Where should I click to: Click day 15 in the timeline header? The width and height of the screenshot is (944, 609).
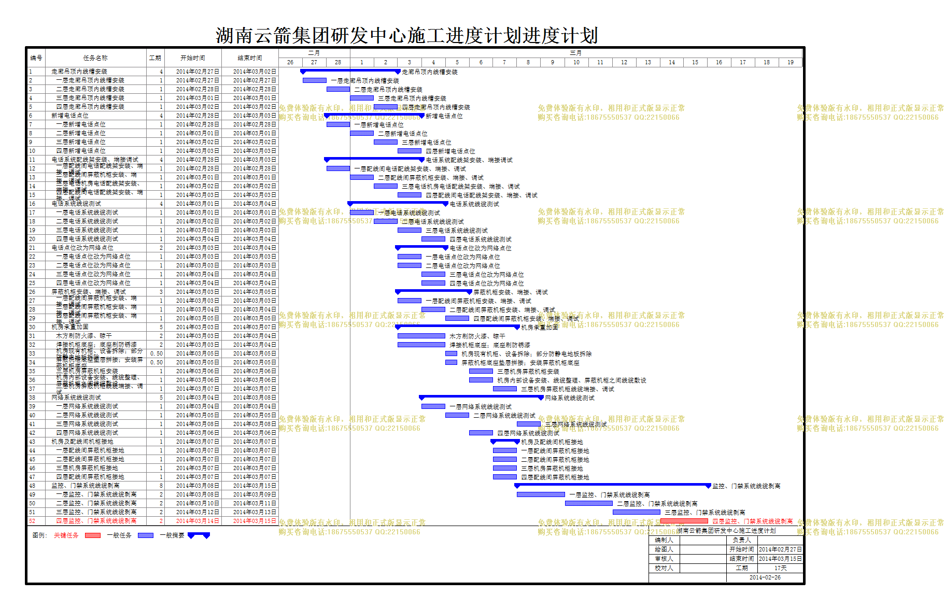(695, 62)
